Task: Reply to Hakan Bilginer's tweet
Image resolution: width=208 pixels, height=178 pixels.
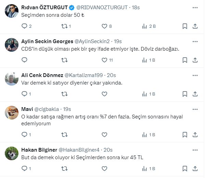Action: point(24,168)
